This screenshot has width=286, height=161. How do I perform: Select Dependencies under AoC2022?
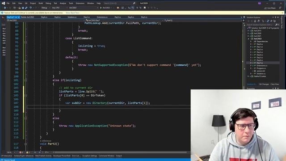pos(262,42)
